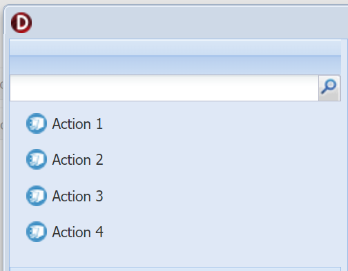
Task: Click the darker blue band above search field
Action: [175, 65]
